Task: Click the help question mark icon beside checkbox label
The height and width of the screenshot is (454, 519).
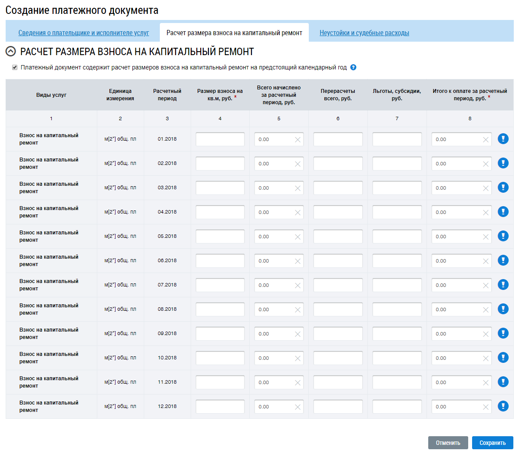Action: 353,67
